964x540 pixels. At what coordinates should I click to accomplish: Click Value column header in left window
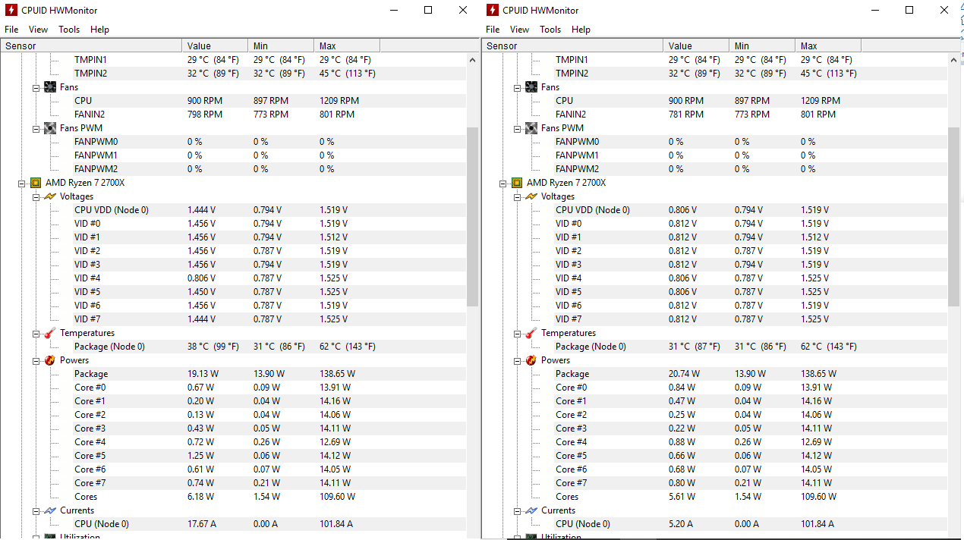pyautogui.click(x=215, y=46)
